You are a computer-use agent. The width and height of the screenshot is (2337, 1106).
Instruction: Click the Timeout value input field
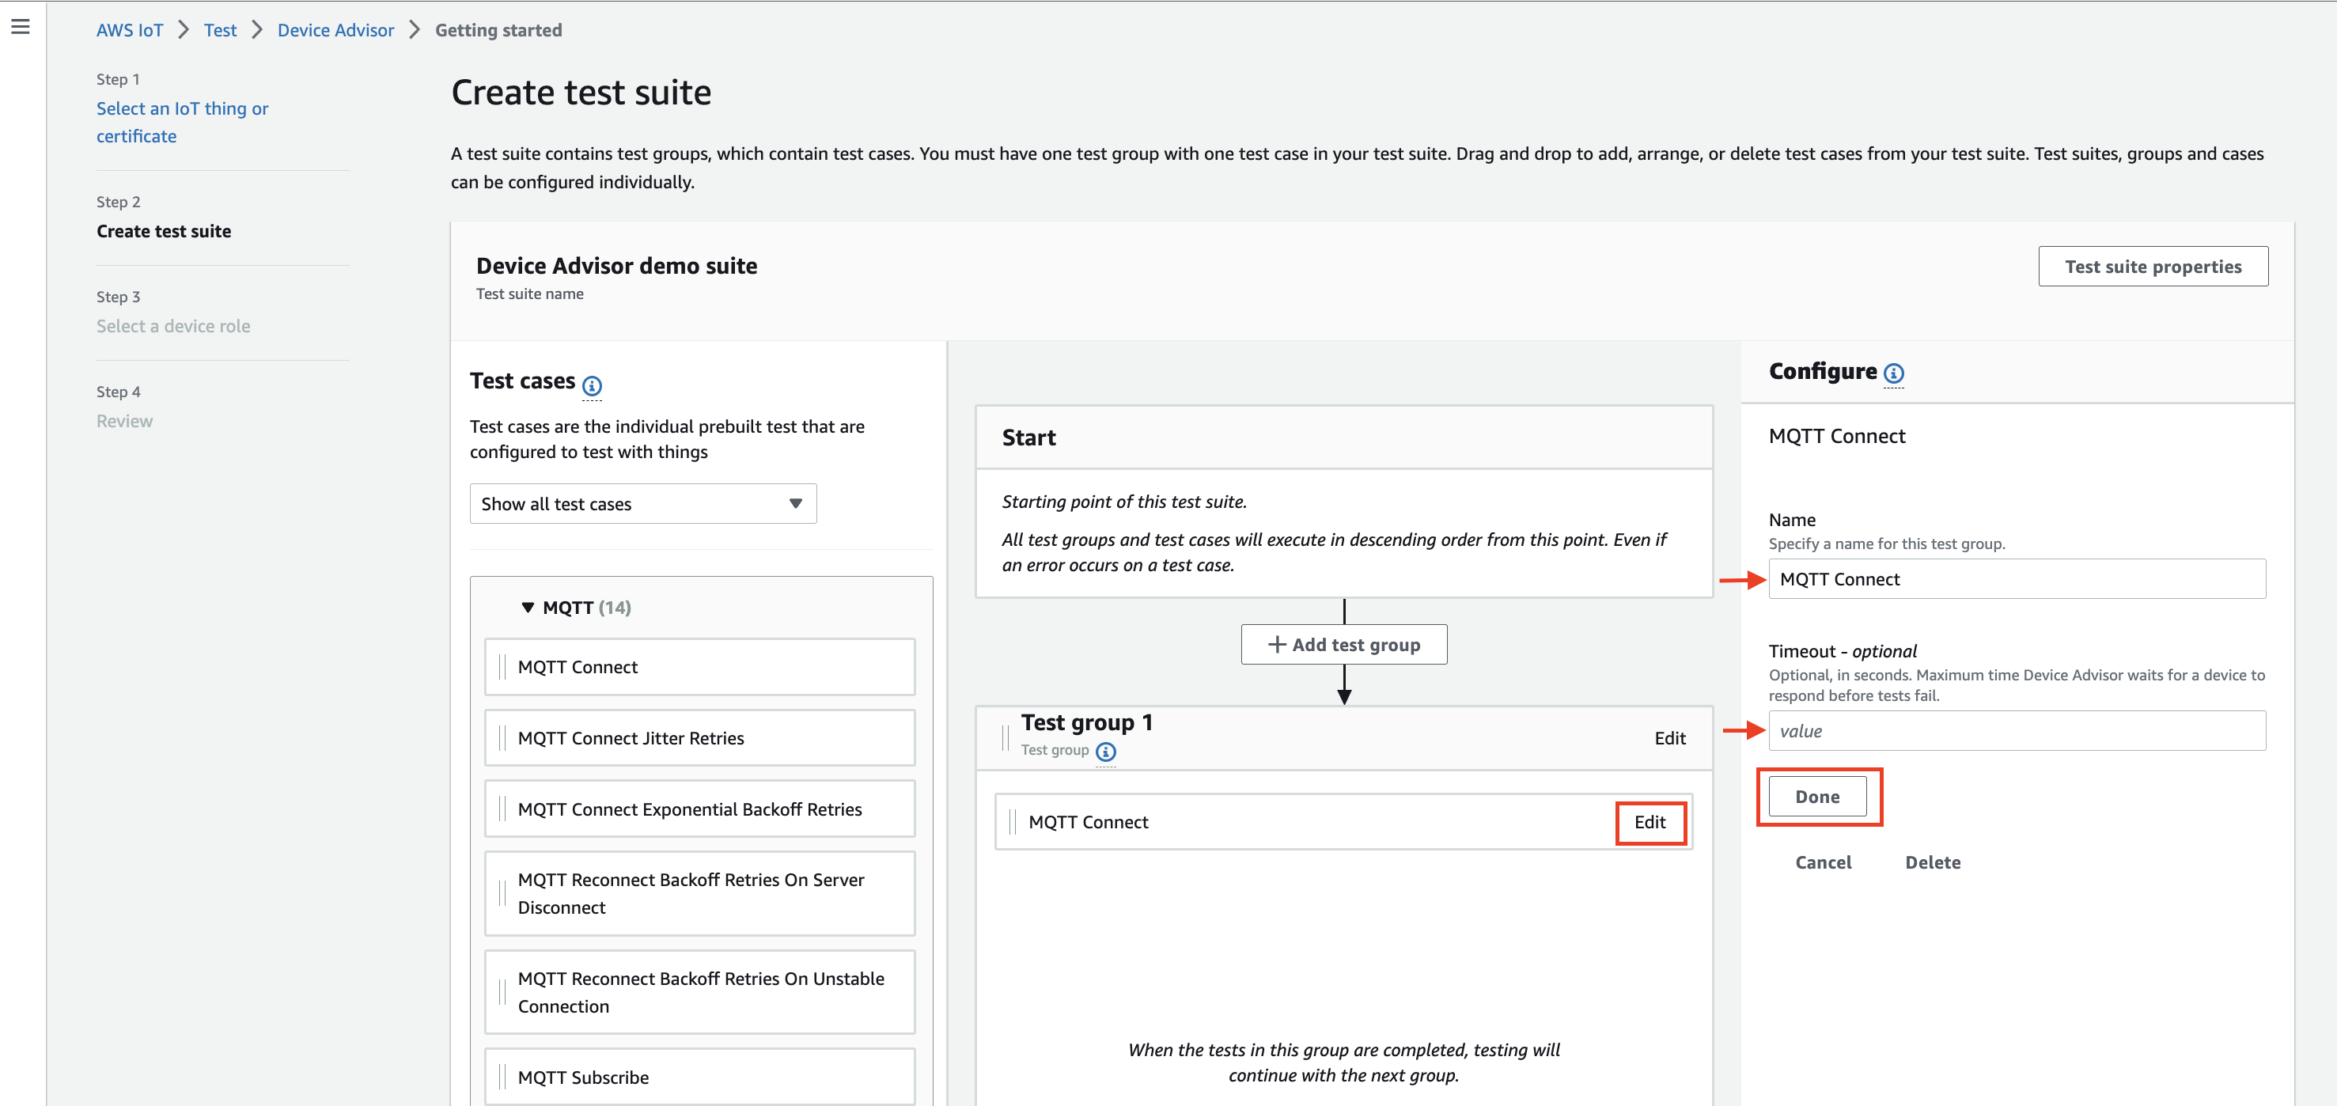[2017, 730]
